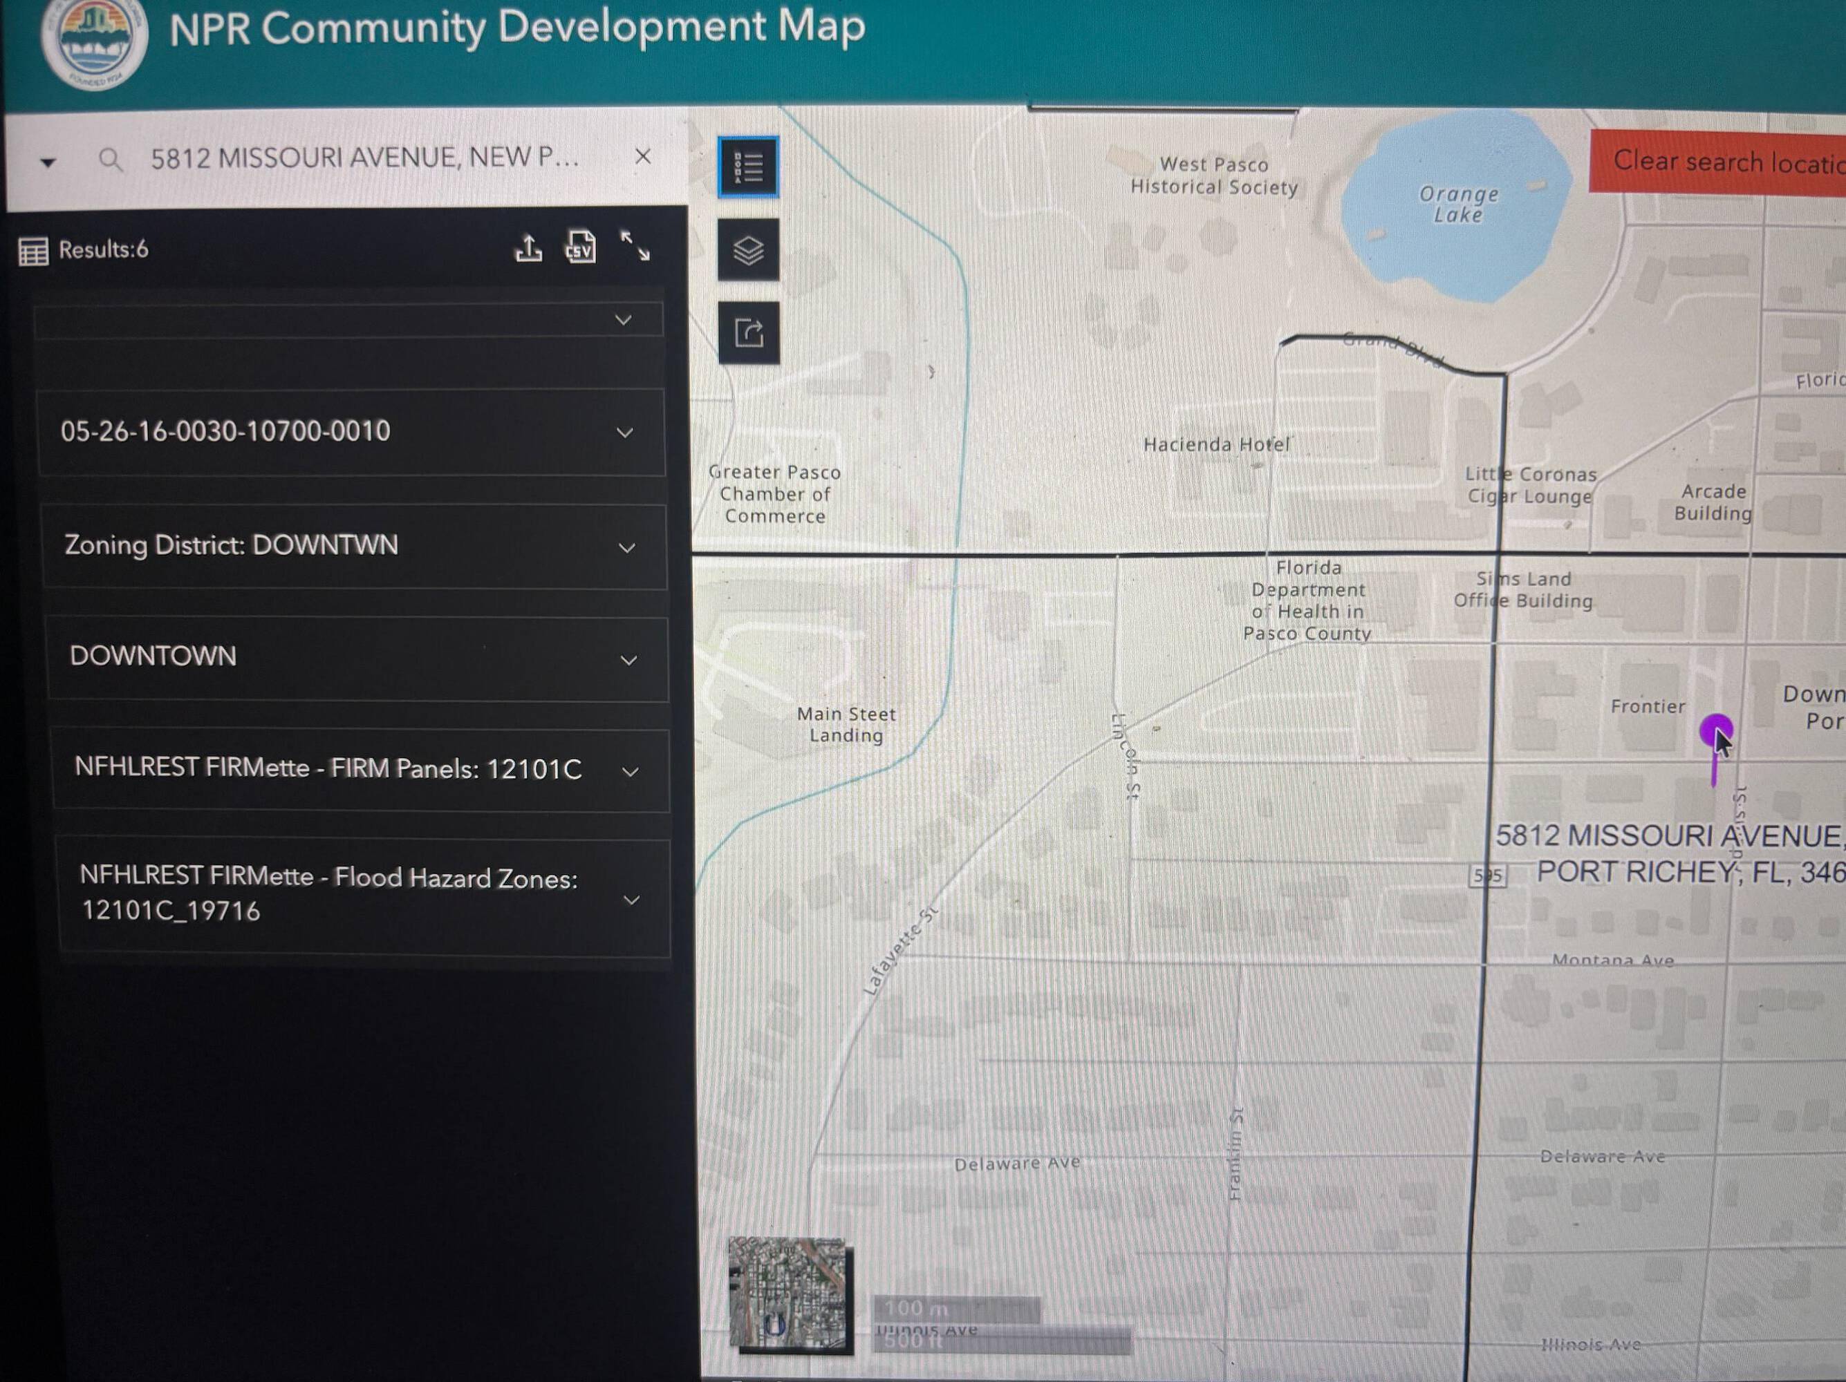
Task: Download results as CSV file icon
Action: [580, 247]
